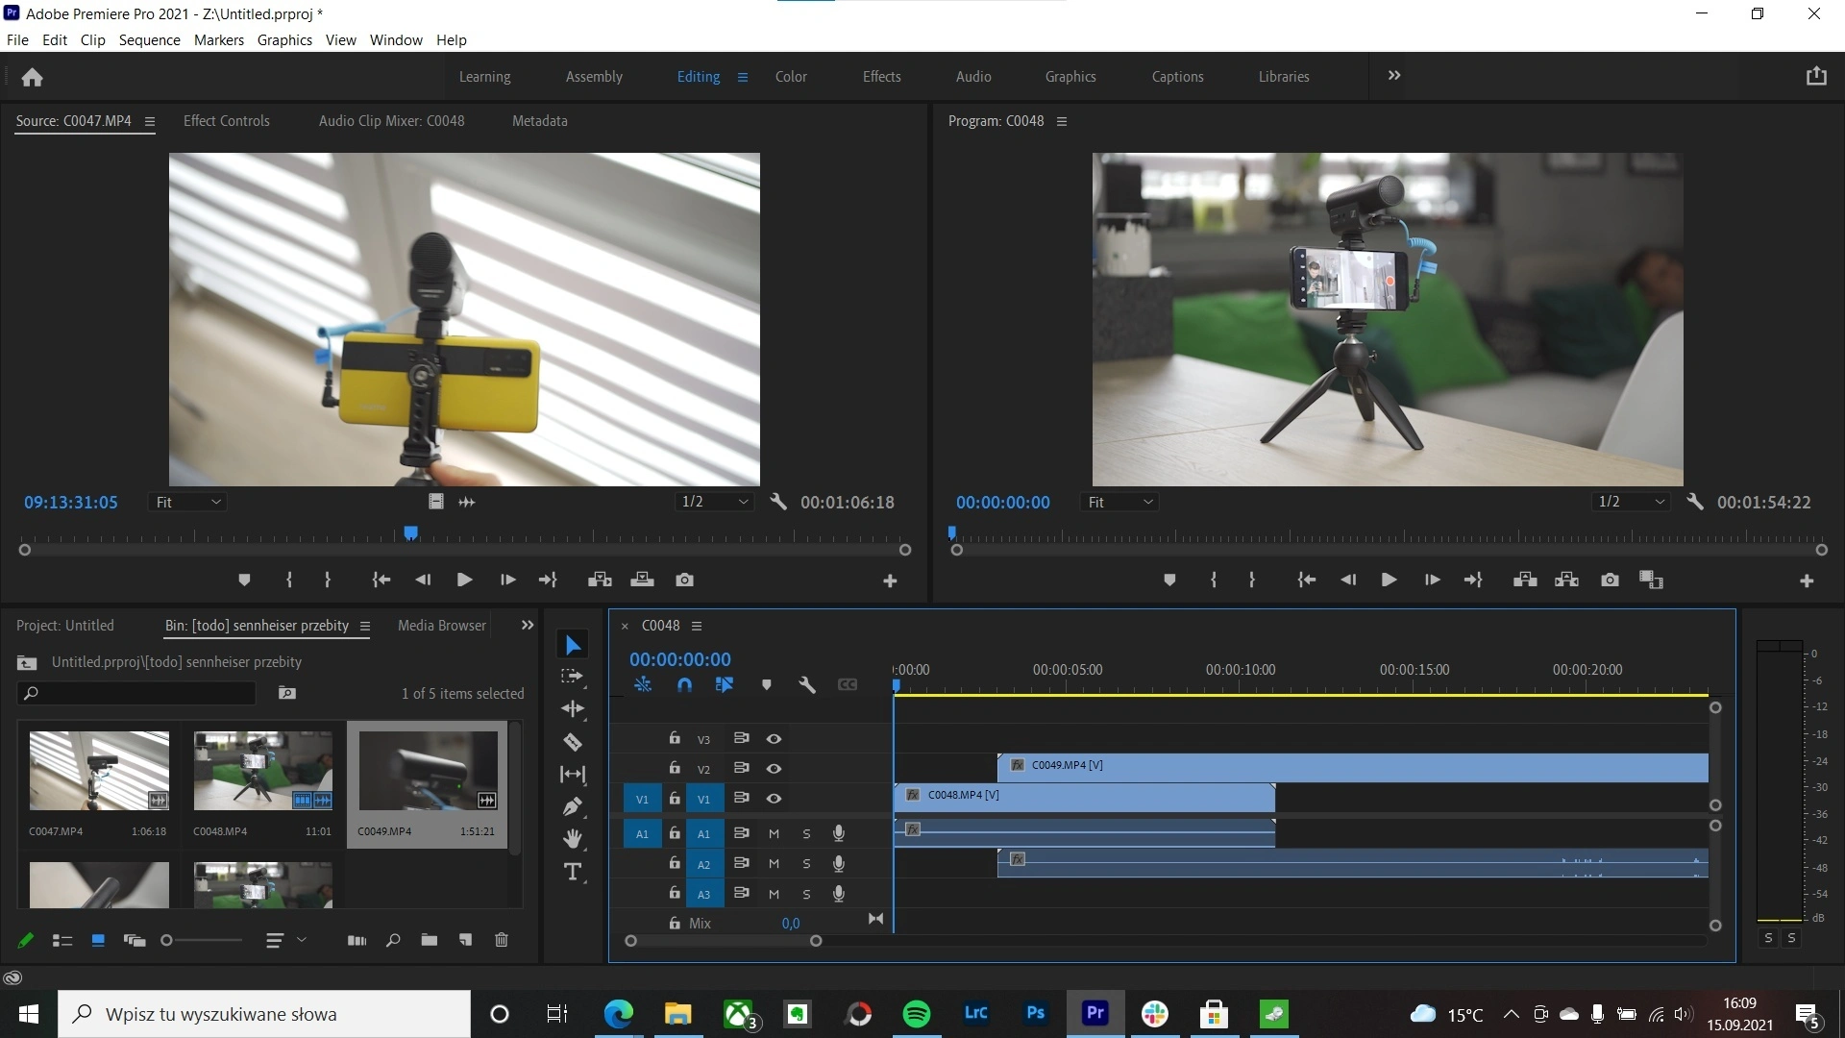The image size is (1845, 1038).
Task: Open Program monitor Fit zoom dropdown
Action: click(1119, 502)
